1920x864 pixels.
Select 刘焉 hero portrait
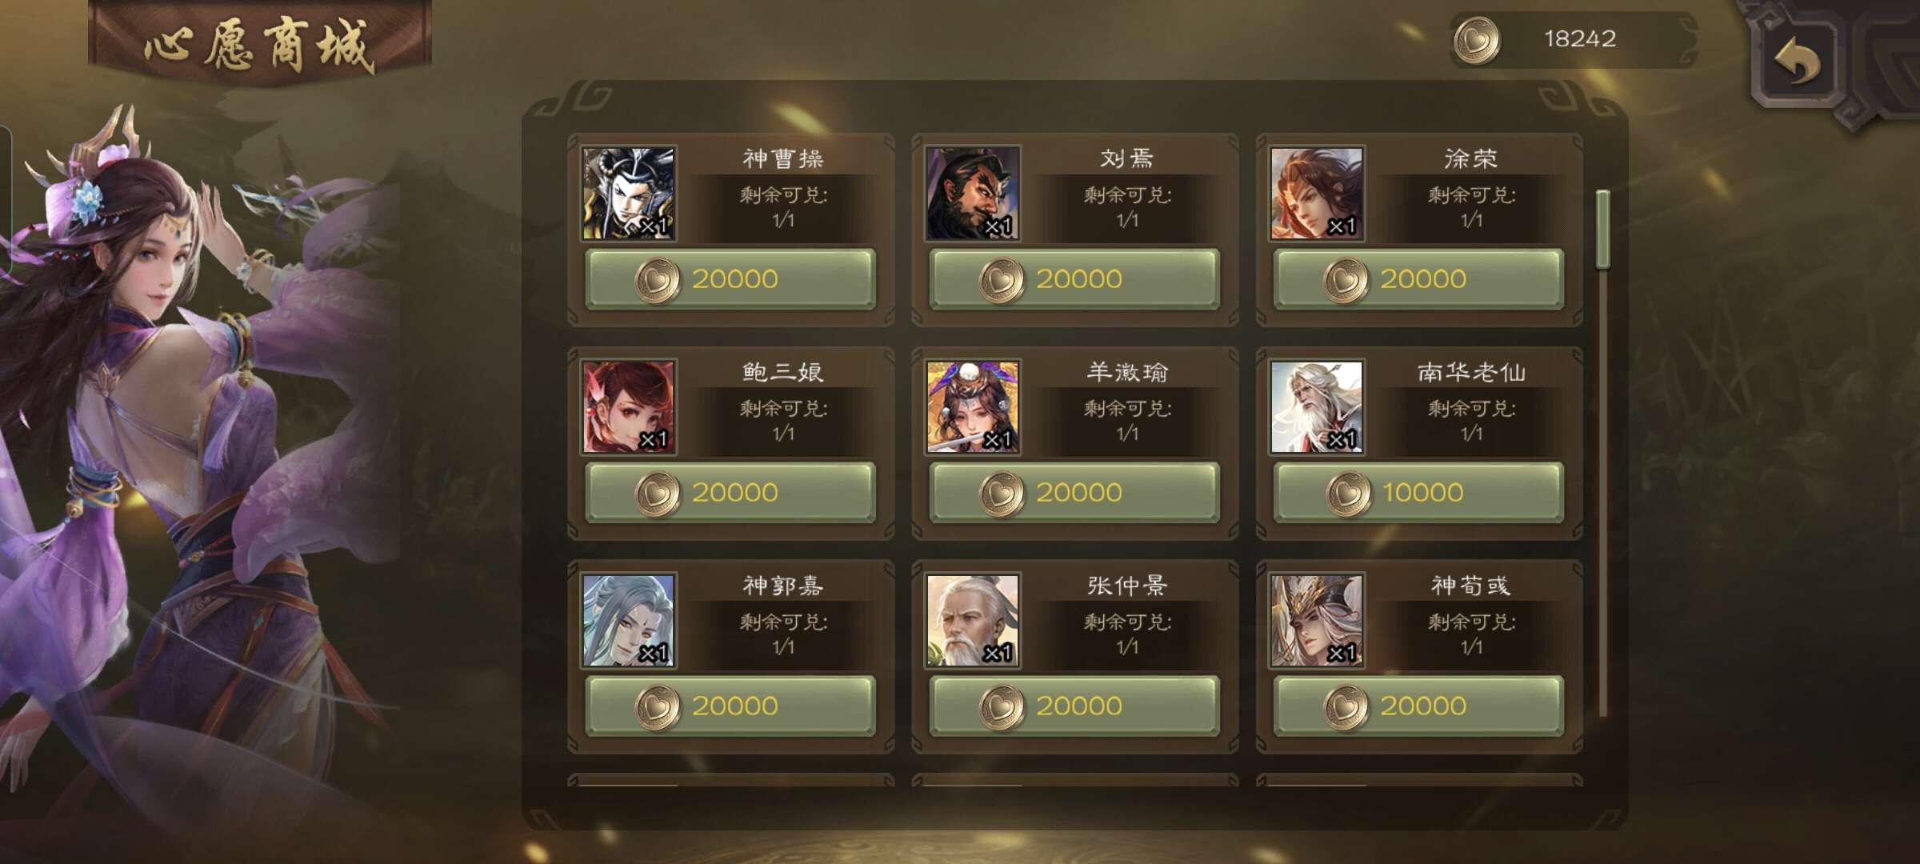(x=973, y=194)
